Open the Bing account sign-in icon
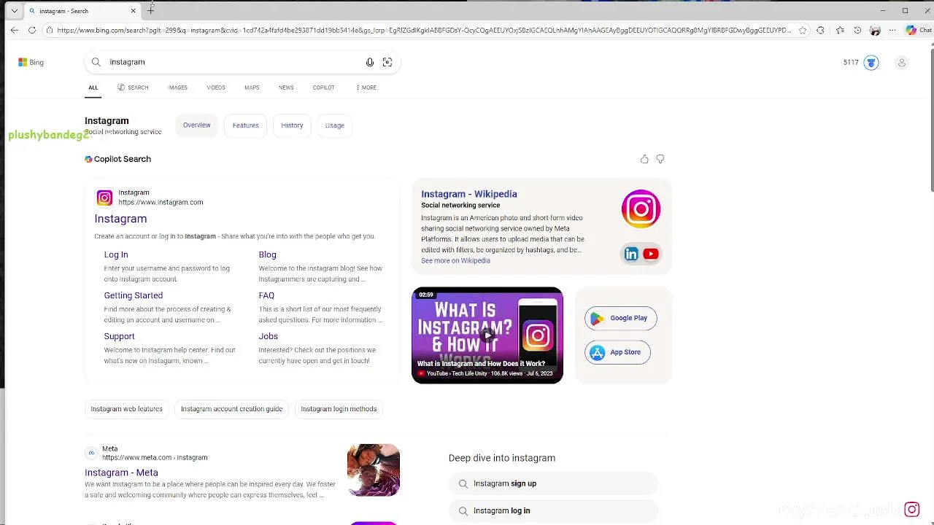Screen dimensions: 934x525 coord(901,63)
